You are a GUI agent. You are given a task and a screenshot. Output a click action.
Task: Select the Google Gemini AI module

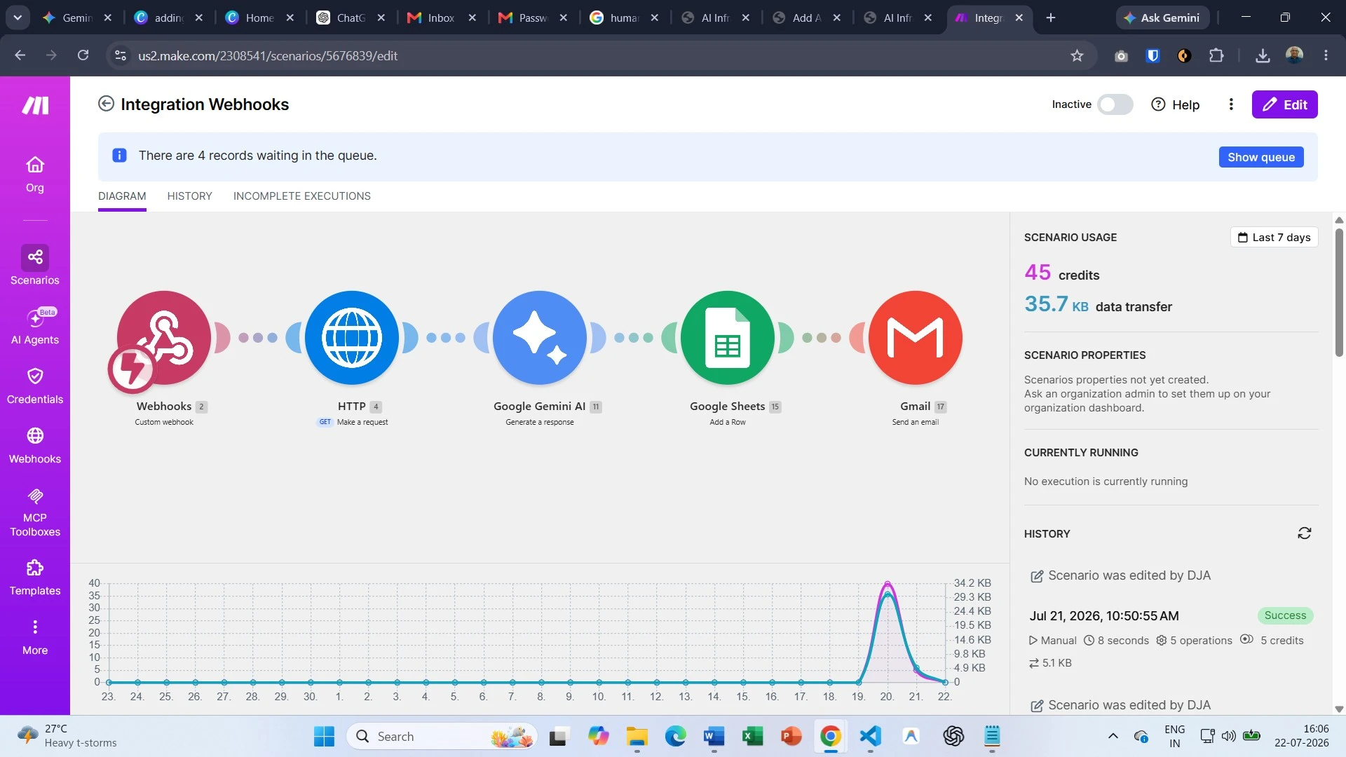tap(540, 338)
